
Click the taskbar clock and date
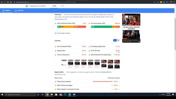pos(168,95)
